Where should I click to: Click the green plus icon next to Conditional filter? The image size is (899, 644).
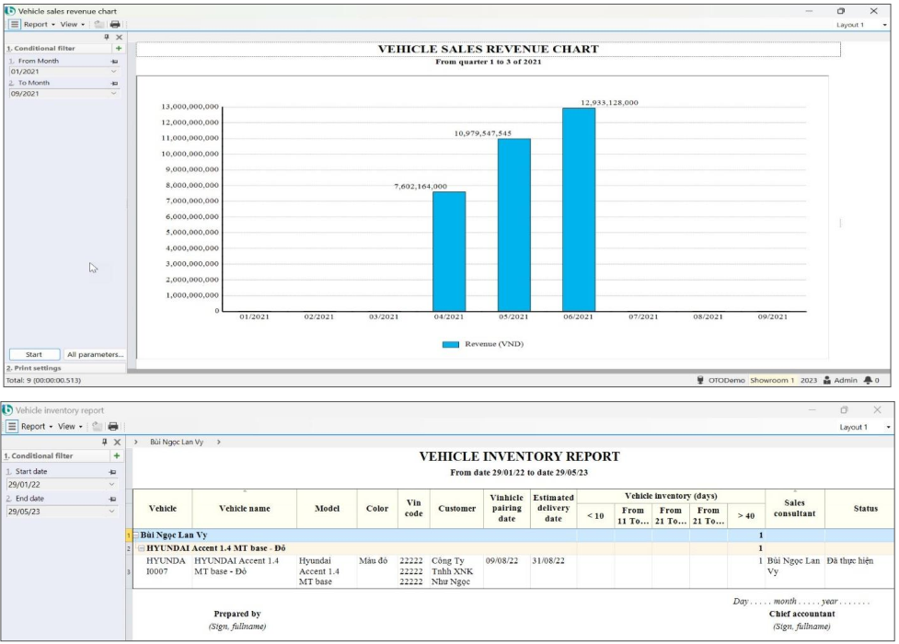[x=120, y=48]
